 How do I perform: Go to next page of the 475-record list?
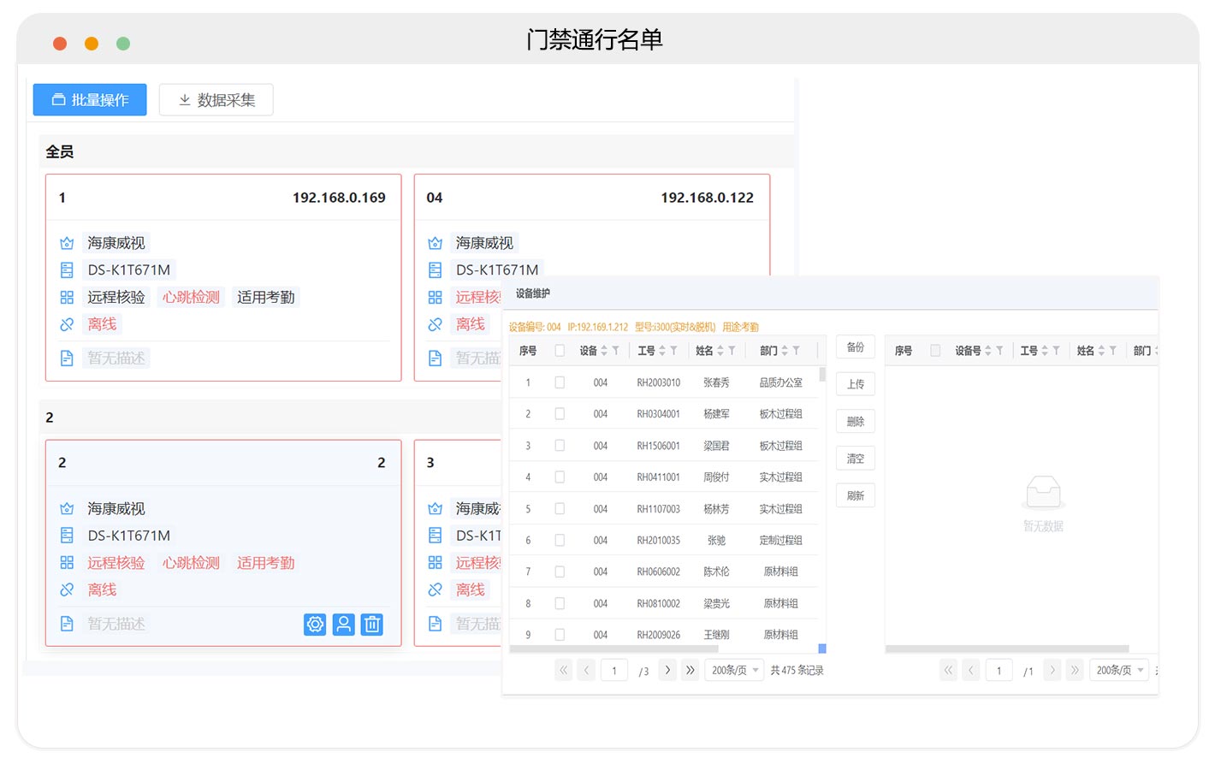(667, 671)
